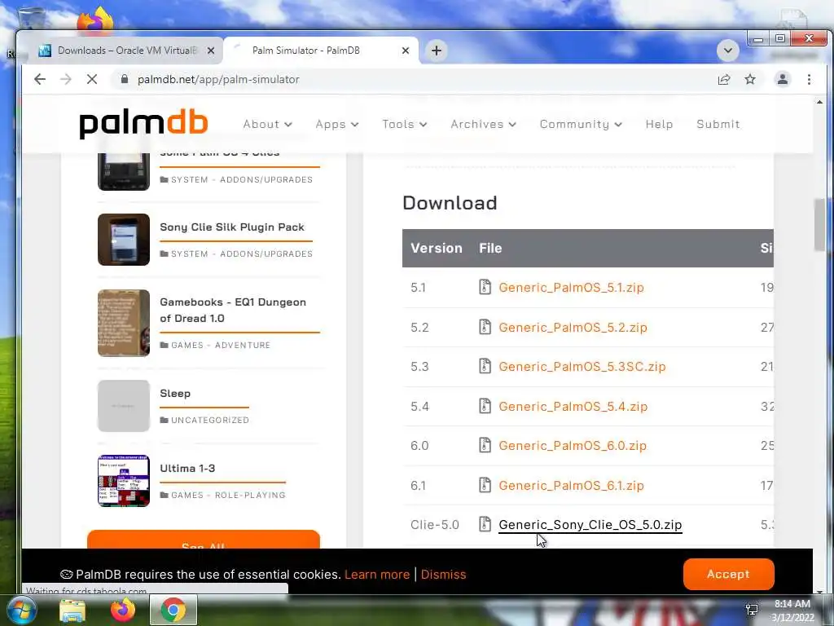Click the Uncategorized category under Sleep
The height and width of the screenshot is (626, 834).
209,420
